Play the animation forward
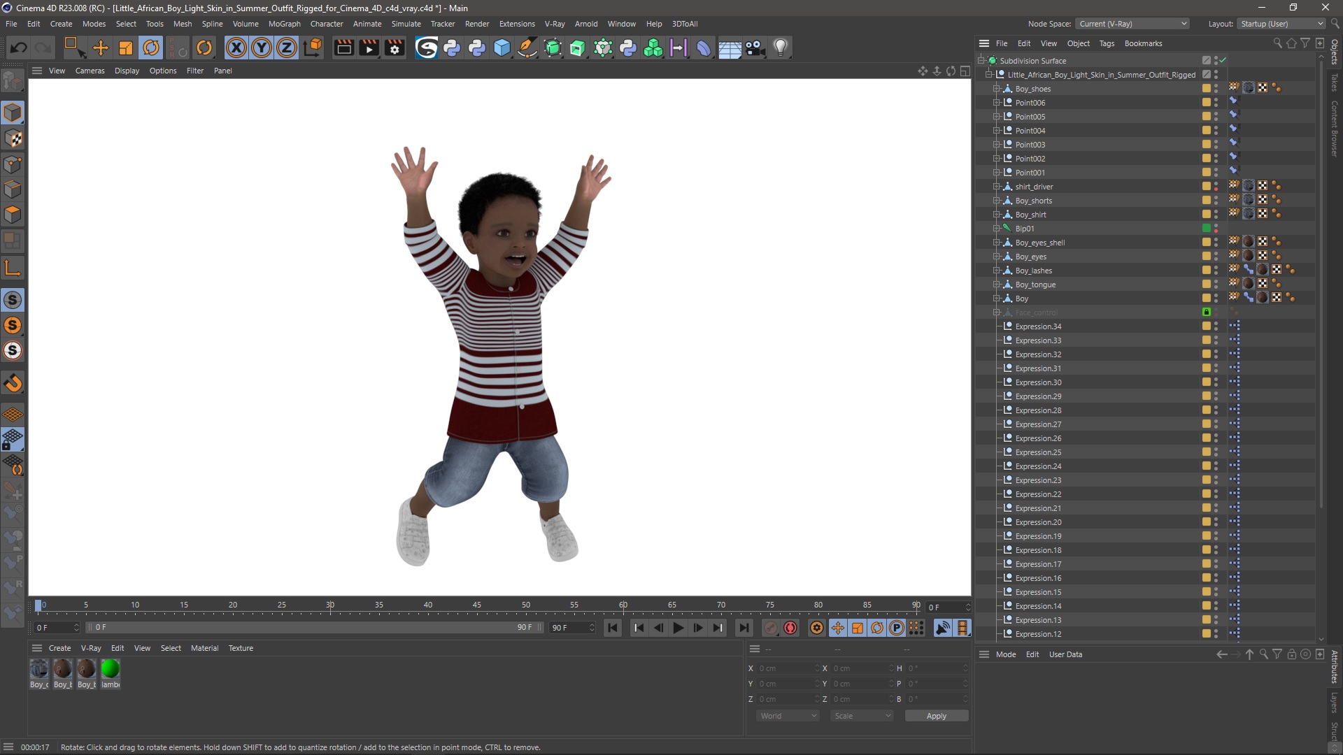Viewport: 1343px width, 755px height. pos(678,628)
